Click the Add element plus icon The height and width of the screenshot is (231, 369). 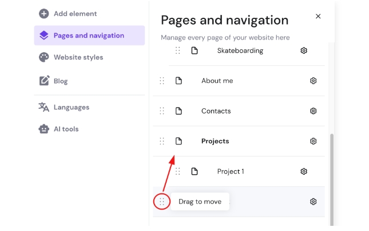44,14
